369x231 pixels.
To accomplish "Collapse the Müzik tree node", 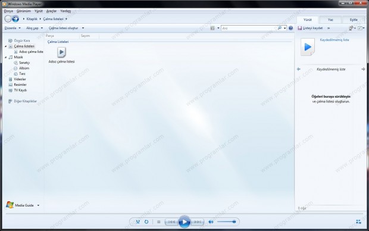I will (x=5, y=57).
